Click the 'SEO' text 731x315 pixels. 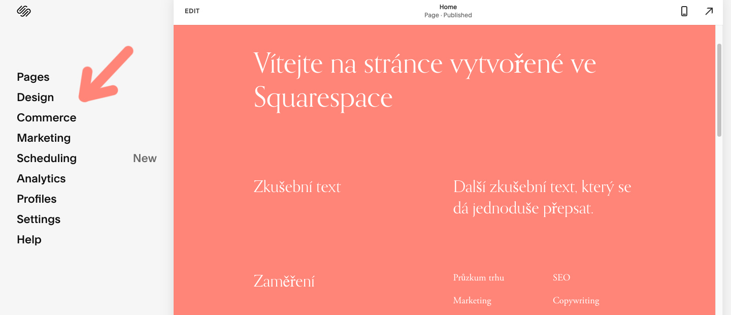pyautogui.click(x=561, y=277)
